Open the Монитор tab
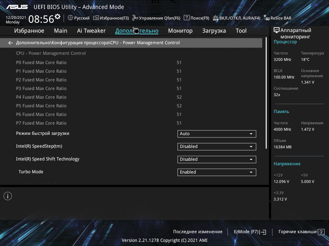The height and width of the screenshot is (246, 329). point(180,31)
